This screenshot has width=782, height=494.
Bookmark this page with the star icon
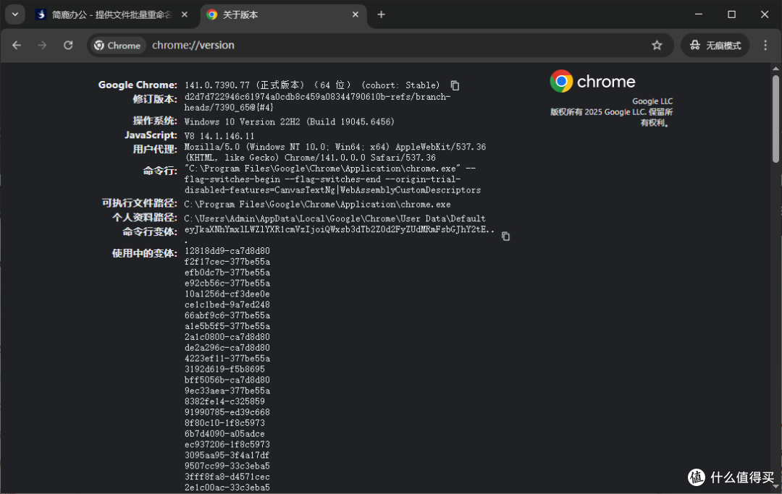657,46
